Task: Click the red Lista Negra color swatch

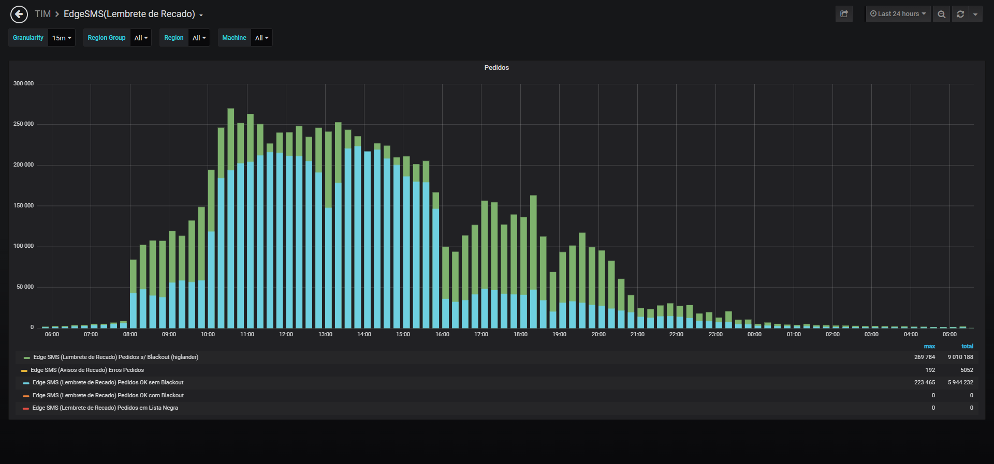Action: point(26,408)
